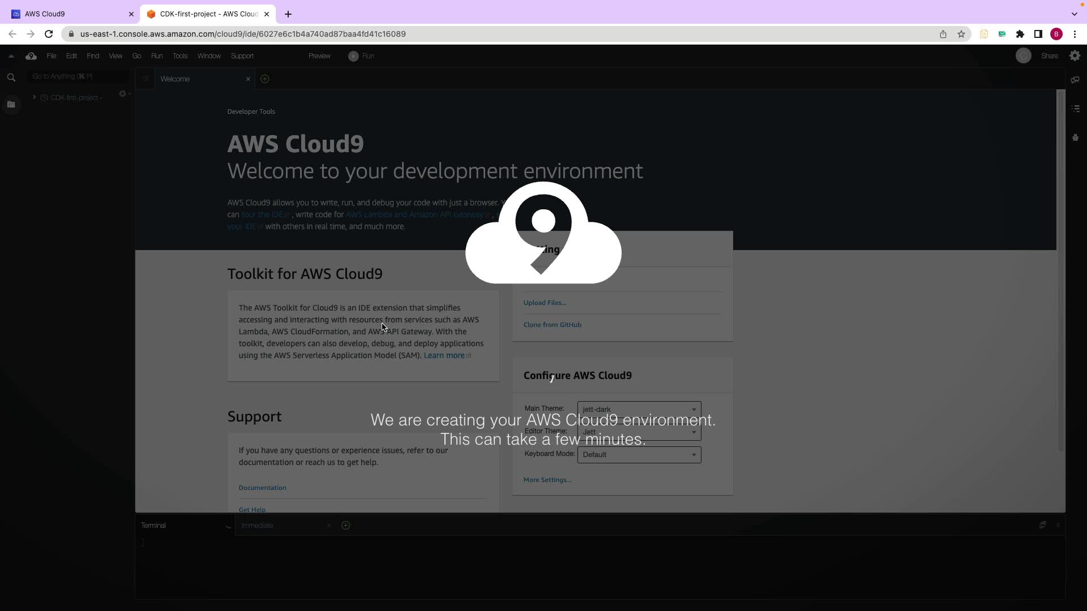
Task: Open Preferences gear icon at top right
Action: [1075, 56]
